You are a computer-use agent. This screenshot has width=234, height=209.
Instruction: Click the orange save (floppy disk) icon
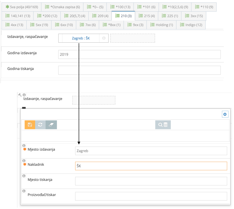pos(30,125)
